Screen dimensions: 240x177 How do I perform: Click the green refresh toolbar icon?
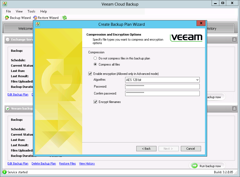tap(64, 18)
